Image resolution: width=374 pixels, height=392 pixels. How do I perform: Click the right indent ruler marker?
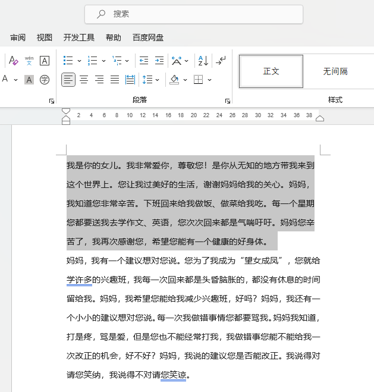click(320, 118)
